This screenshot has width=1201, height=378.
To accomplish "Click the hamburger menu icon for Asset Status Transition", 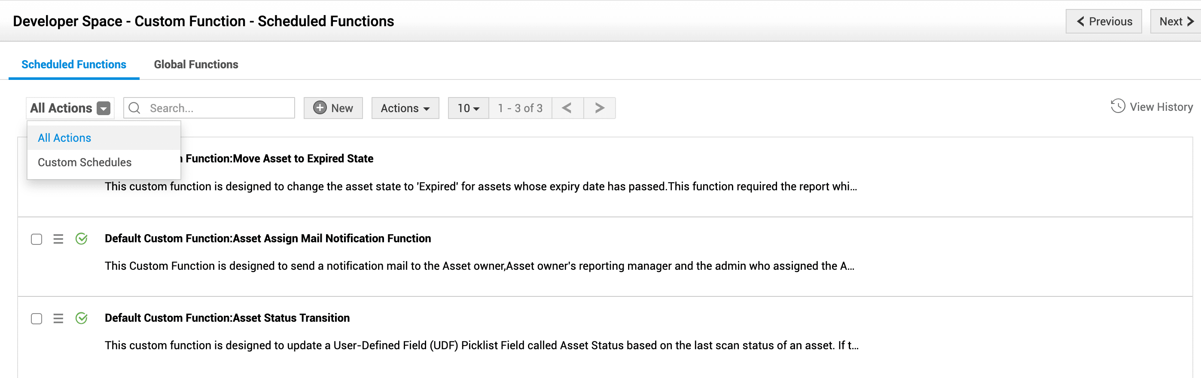I will (x=58, y=318).
